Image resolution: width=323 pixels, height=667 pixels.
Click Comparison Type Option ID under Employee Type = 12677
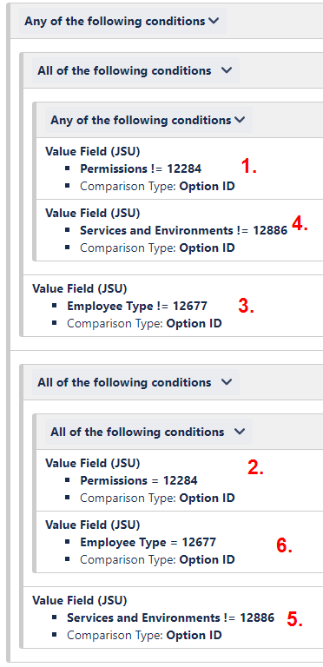click(x=157, y=559)
